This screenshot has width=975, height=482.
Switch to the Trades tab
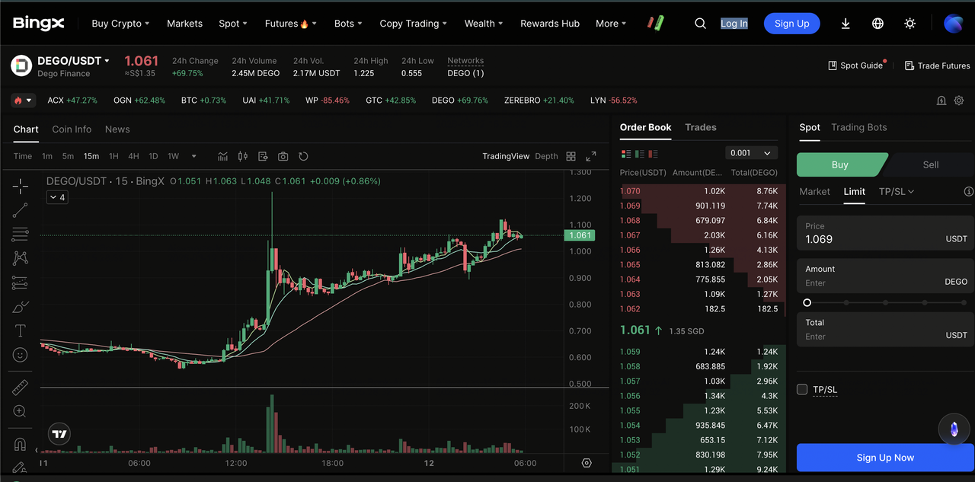[x=700, y=127]
